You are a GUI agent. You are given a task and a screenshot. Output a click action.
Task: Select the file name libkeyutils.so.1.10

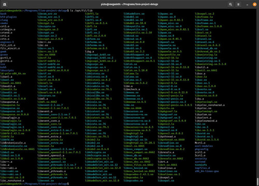138,33
